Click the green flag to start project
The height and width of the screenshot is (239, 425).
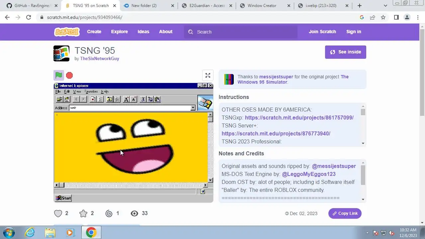pyautogui.click(x=59, y=75)
